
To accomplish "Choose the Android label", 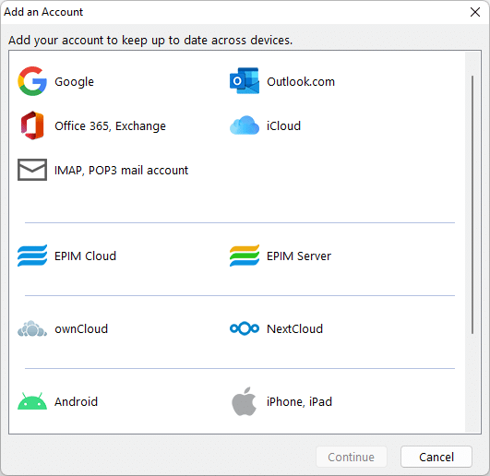I will [76, 401].
